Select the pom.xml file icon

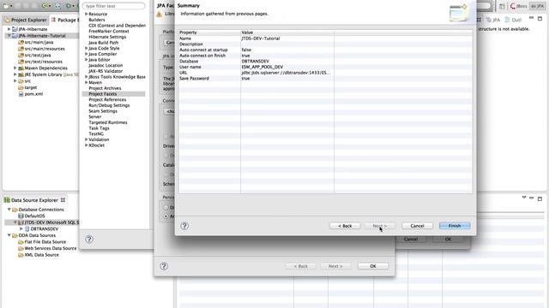(21, 94)
